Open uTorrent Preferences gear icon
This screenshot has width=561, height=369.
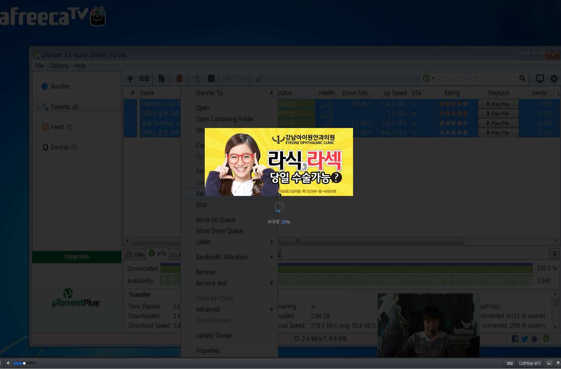(554, 78)
